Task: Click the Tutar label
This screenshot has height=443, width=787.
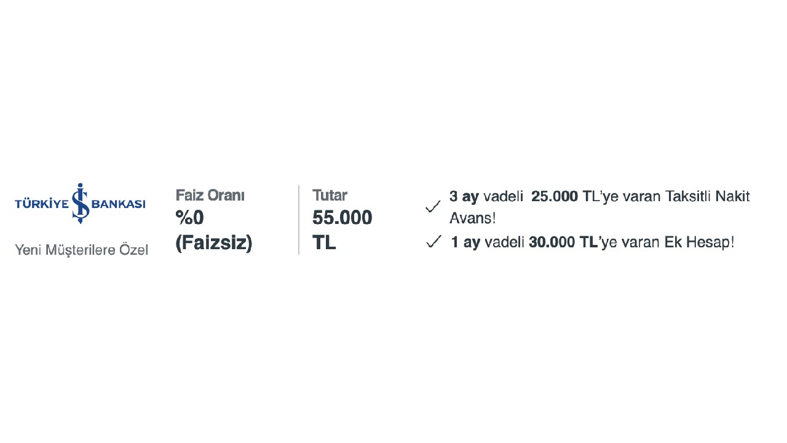Action: click(x=330, y=195)
